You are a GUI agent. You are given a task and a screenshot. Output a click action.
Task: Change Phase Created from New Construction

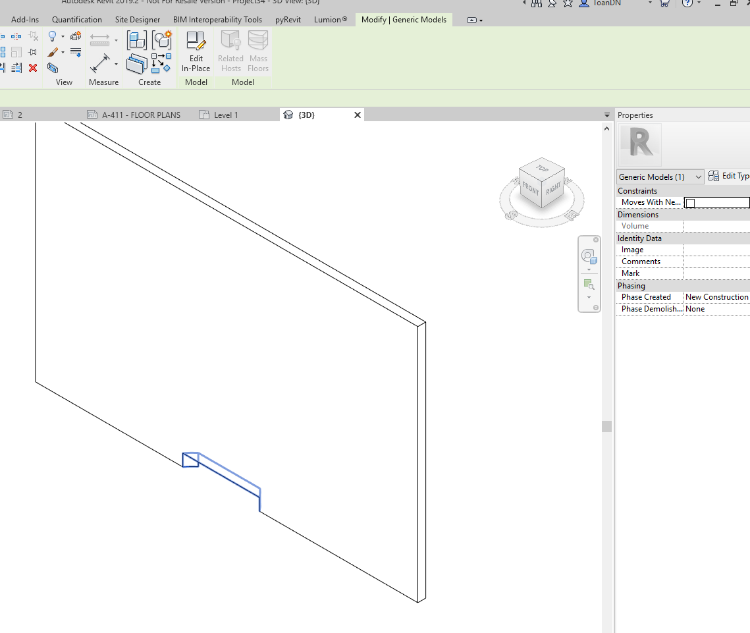[717, 296]
